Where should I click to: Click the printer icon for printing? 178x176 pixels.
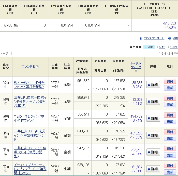170,39
